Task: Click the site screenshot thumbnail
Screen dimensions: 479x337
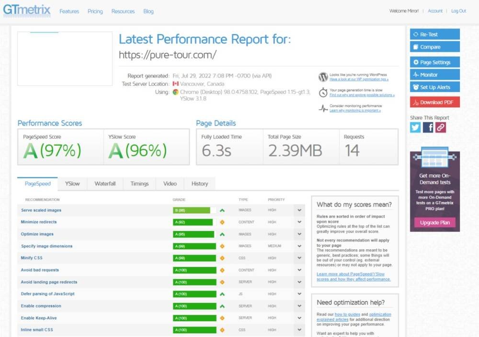Action: pos(65,59)
